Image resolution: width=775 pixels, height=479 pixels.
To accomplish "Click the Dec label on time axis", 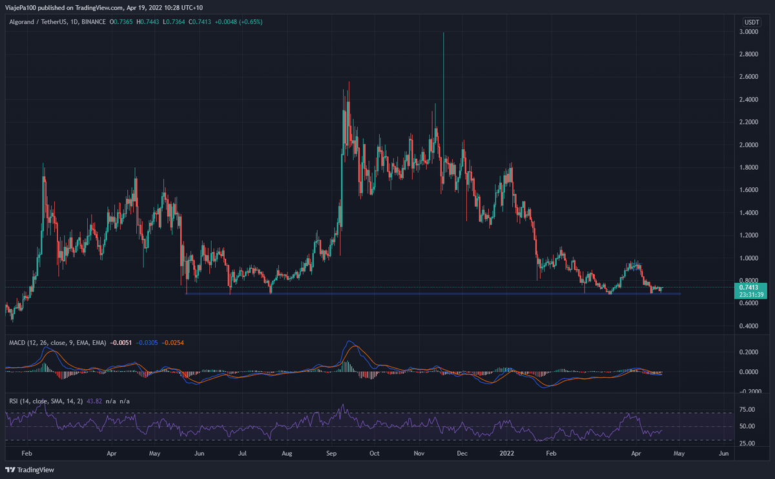I will (x=462, y=454).
